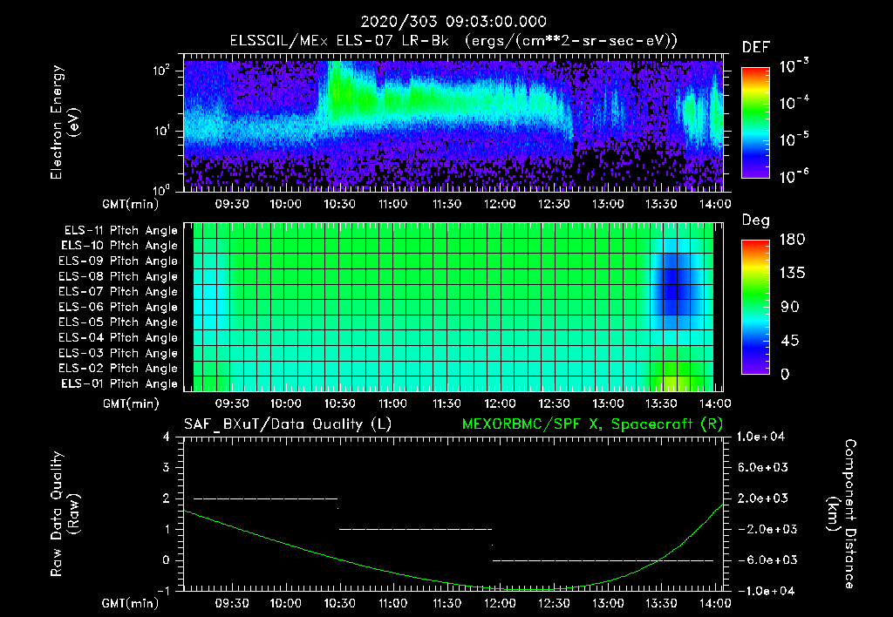Click the ELS-01 Pitch Angle row label

click(x=119, y=383)
